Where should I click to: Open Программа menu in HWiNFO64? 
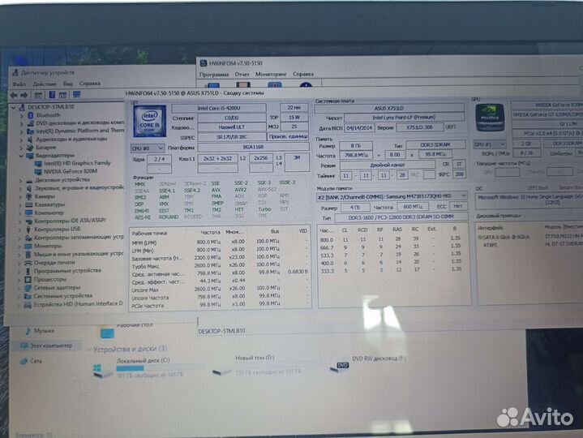click(x=214, y=75)
